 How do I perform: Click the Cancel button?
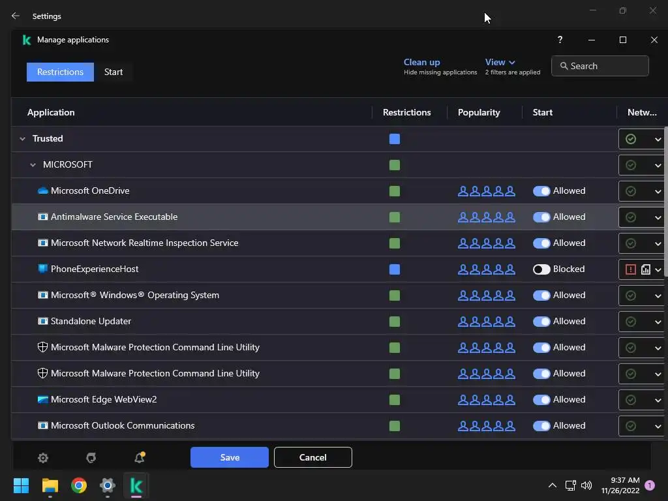312,457
